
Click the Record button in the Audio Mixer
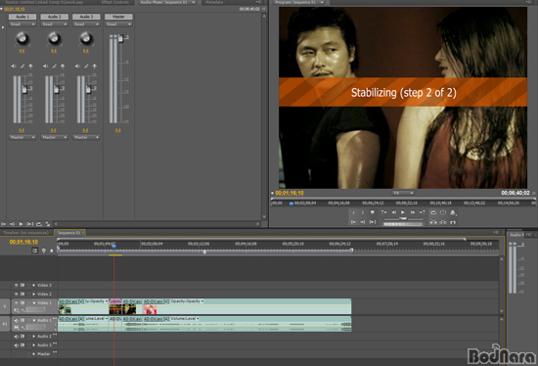click(x=48, y=224)
